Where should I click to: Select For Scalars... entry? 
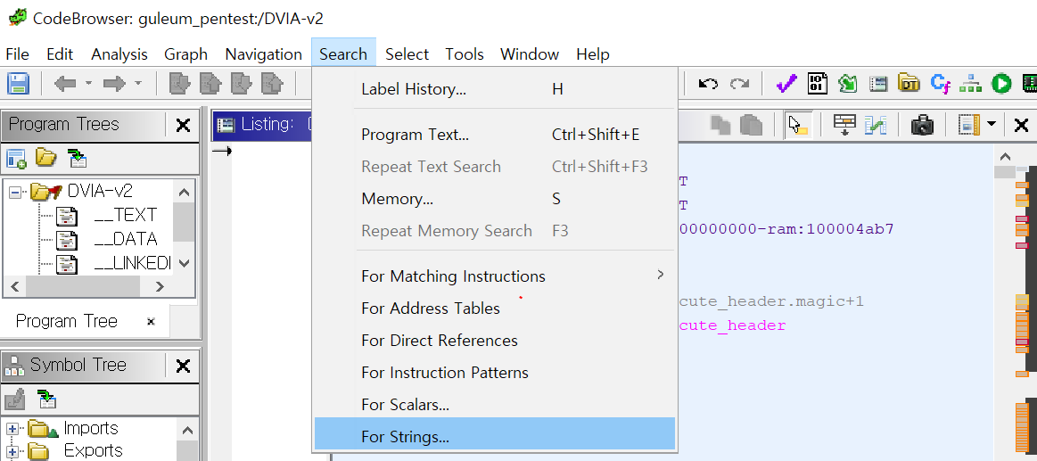tap(495, 405)
